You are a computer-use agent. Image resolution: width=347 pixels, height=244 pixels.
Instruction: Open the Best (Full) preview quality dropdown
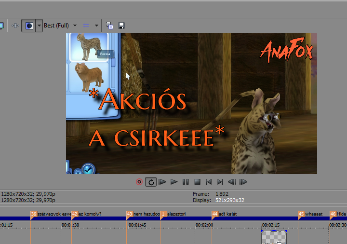coord(60,26)
